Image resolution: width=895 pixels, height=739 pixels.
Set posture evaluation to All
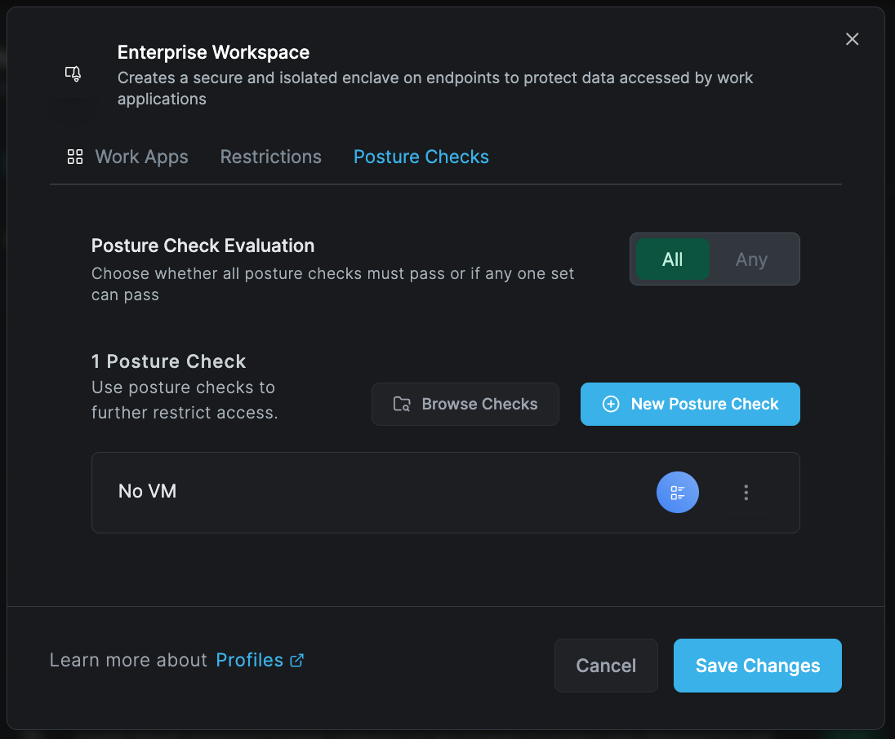coord(672,259)
